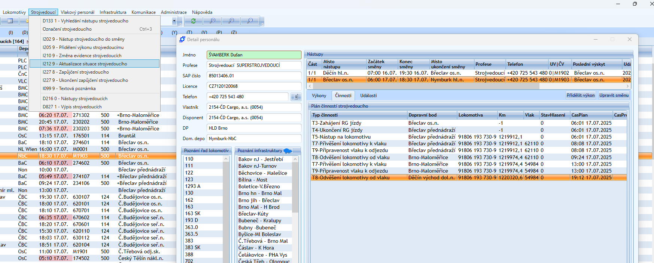Screen dimensions: 654x263
Task: Expand the toolbar overflow arrow after magnifiers
Action: point(262,23)
